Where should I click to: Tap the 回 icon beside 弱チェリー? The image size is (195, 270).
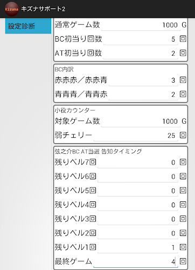(183, 135)
